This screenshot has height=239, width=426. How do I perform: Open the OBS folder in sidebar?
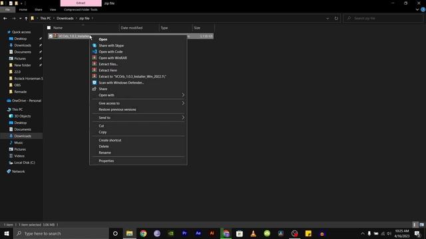[x=17, y=85]
